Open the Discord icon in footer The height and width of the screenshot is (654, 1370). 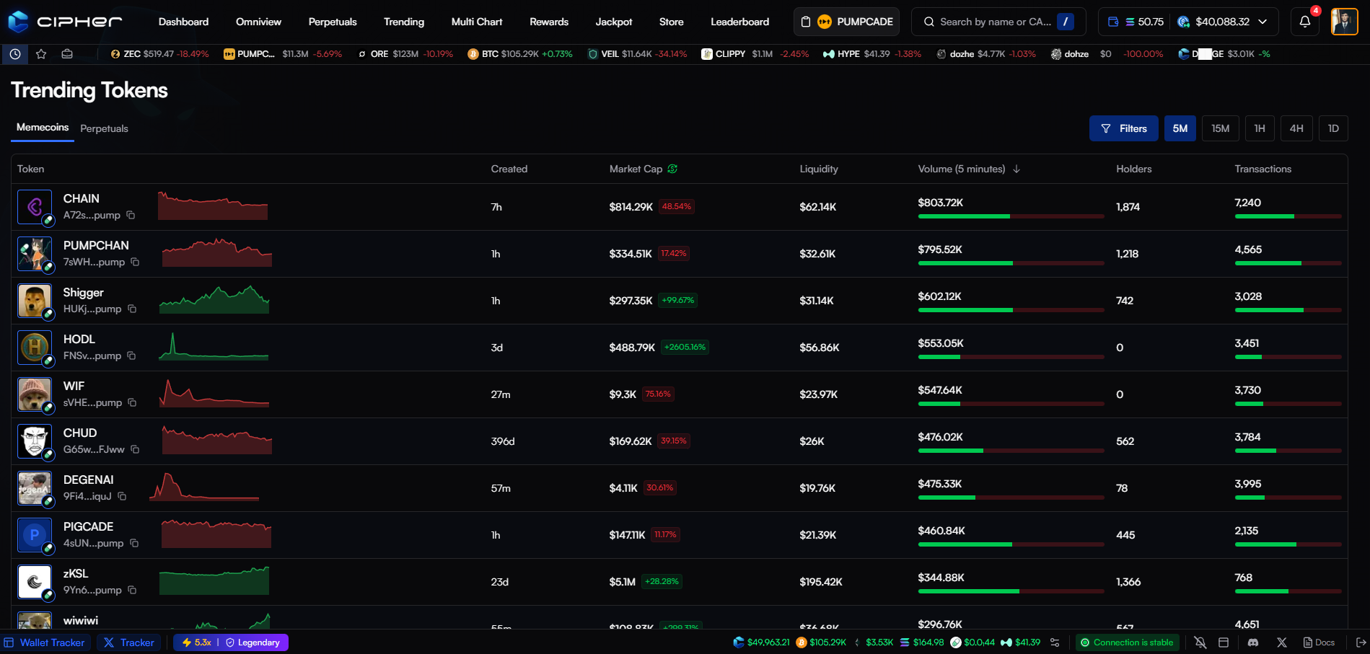tap(1253, 642)
